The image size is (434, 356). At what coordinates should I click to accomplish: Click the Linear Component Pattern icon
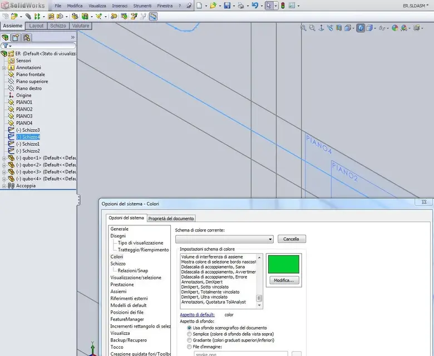[x=37, y=17]
